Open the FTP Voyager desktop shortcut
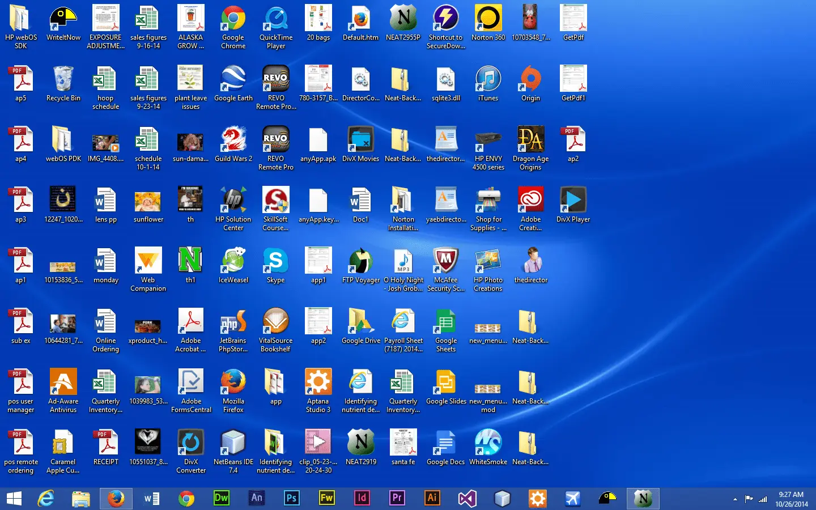 pos(360,262)
